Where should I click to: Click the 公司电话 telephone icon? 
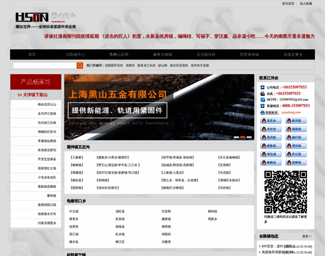coord(263,87)
